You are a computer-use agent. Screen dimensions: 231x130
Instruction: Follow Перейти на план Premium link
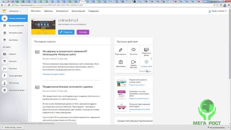tap(139, 99)
